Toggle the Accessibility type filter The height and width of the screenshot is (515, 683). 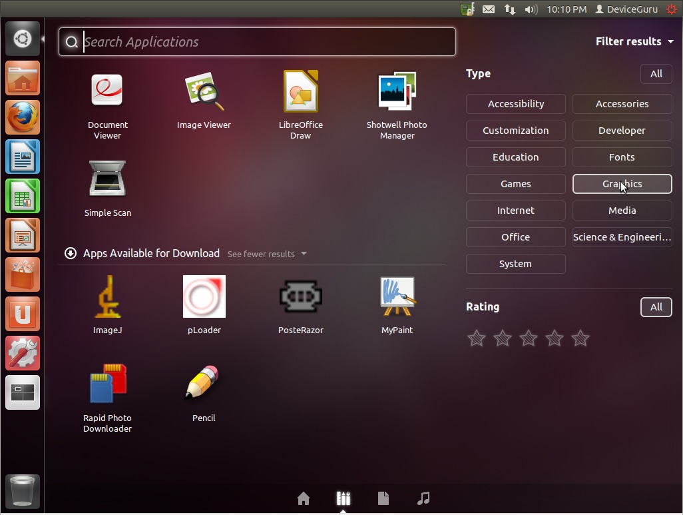pos(516,104)
